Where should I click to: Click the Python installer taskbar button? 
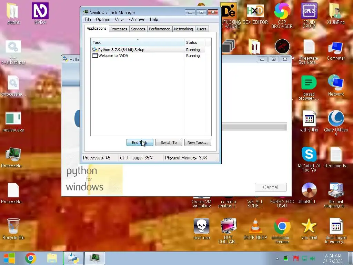point(73,258)
